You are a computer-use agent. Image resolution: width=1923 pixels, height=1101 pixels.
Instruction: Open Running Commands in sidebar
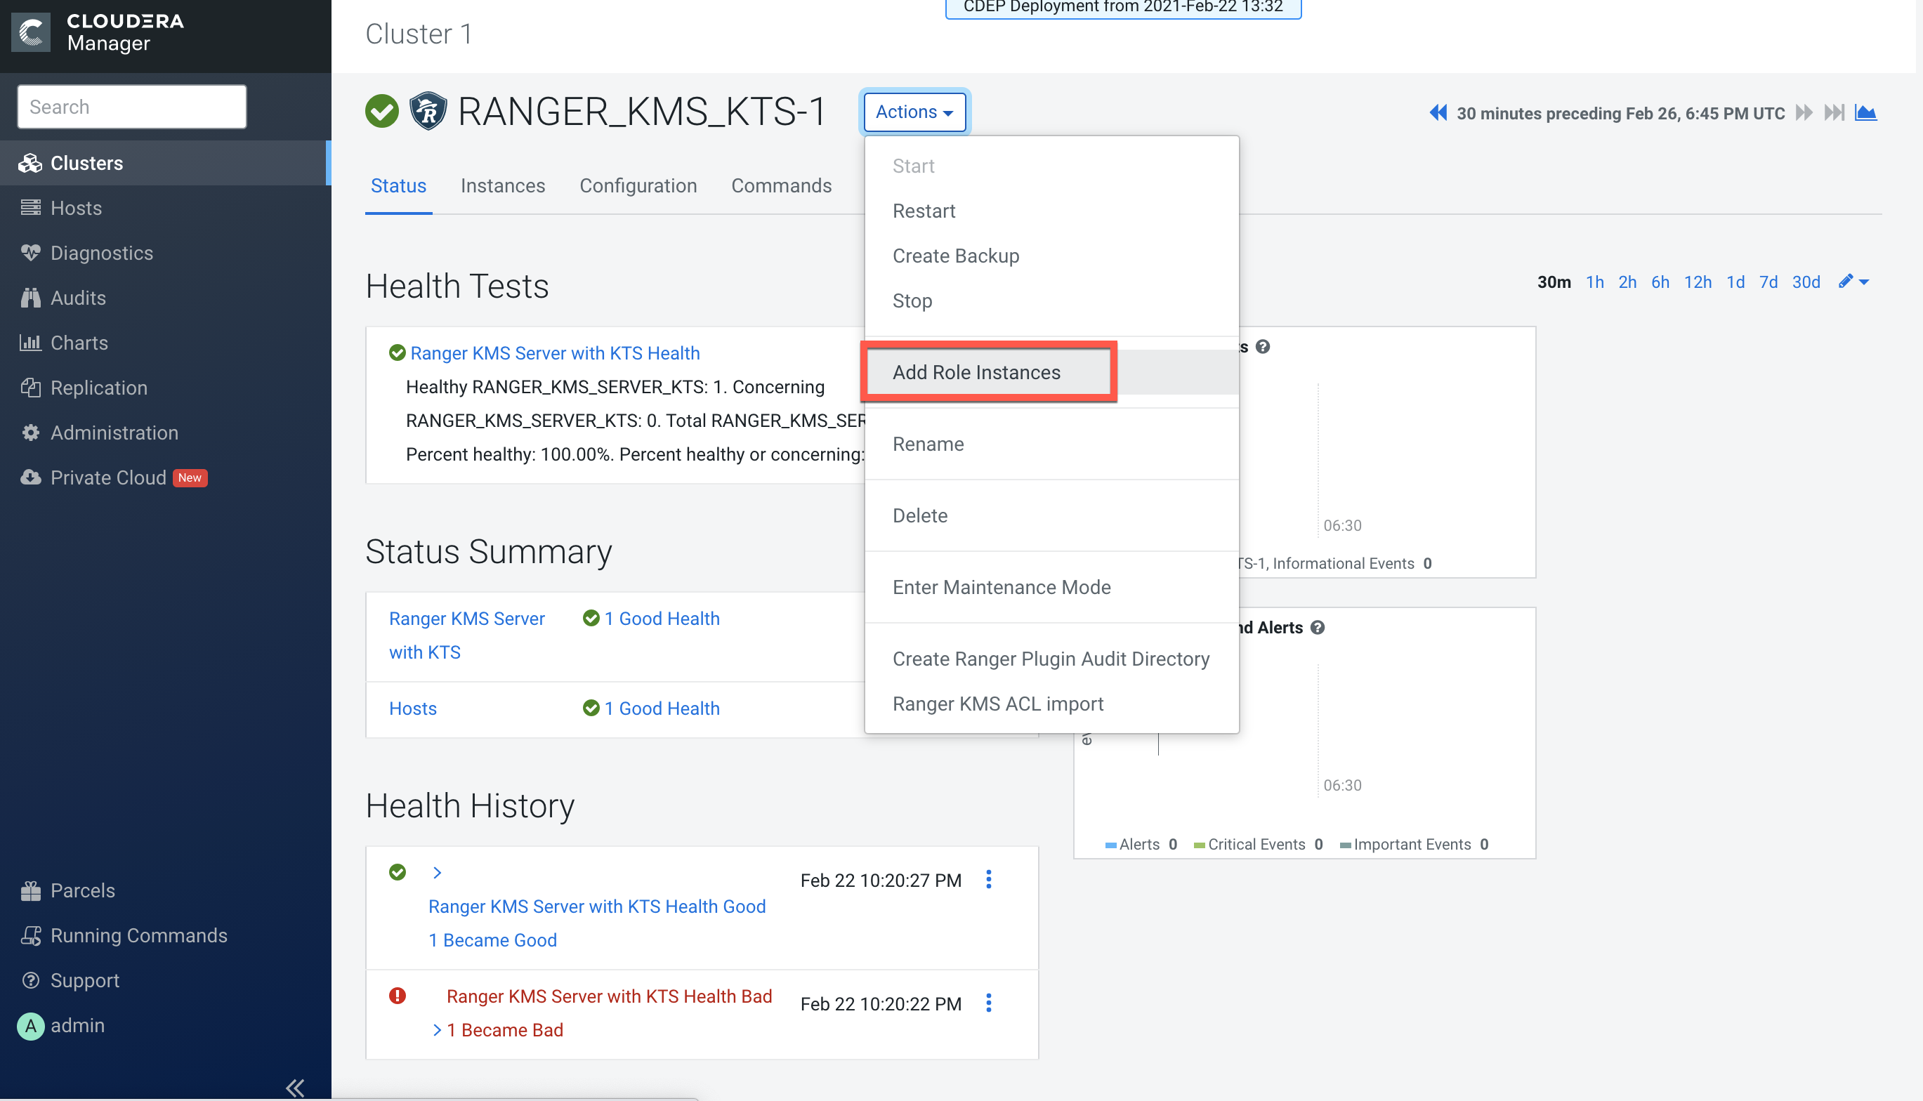point(138,935)
